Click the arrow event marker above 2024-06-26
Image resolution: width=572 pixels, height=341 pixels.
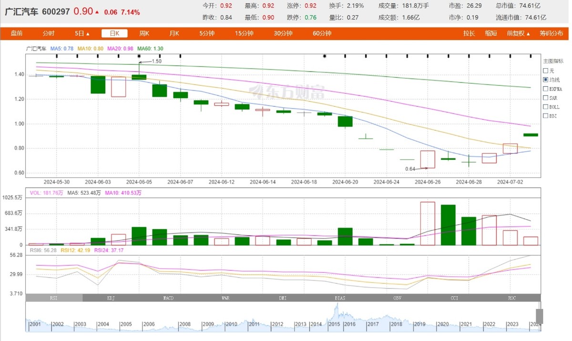(428, 56)
